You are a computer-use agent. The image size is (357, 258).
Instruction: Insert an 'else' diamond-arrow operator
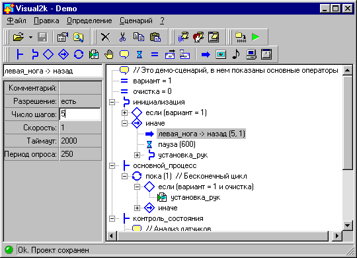pos(63,54)
